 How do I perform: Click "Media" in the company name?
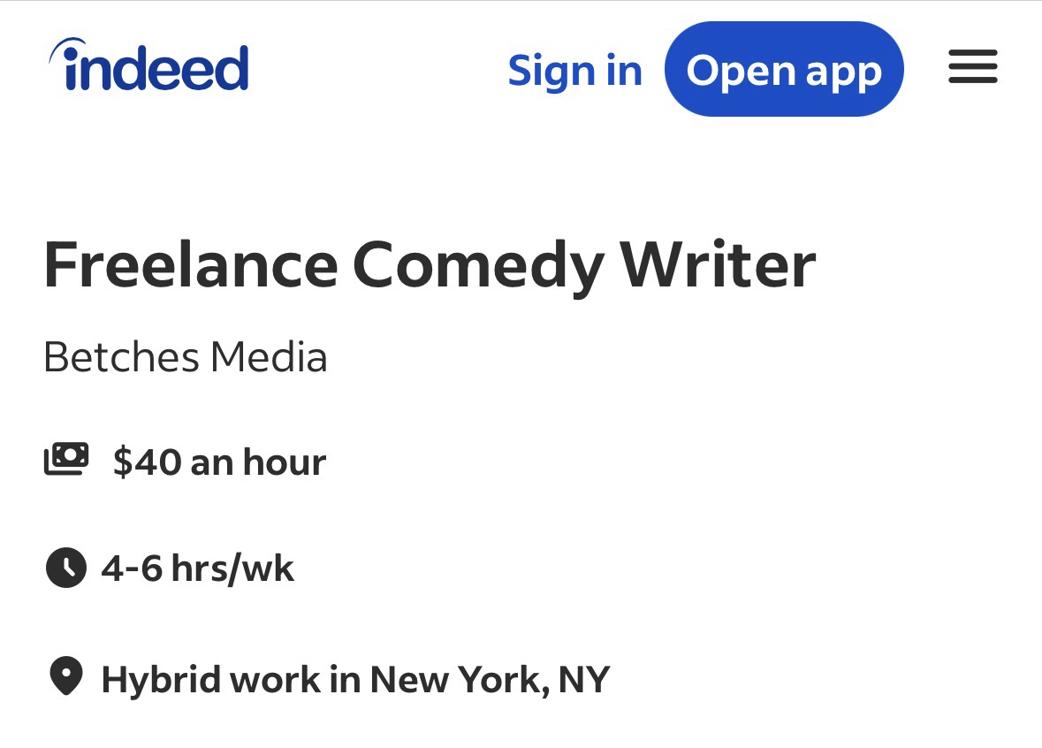(269, 357)
